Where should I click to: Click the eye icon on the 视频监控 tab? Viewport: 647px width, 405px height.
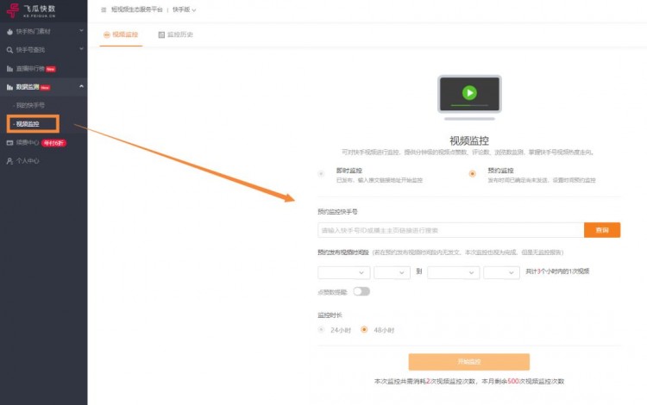coord(107,34)
